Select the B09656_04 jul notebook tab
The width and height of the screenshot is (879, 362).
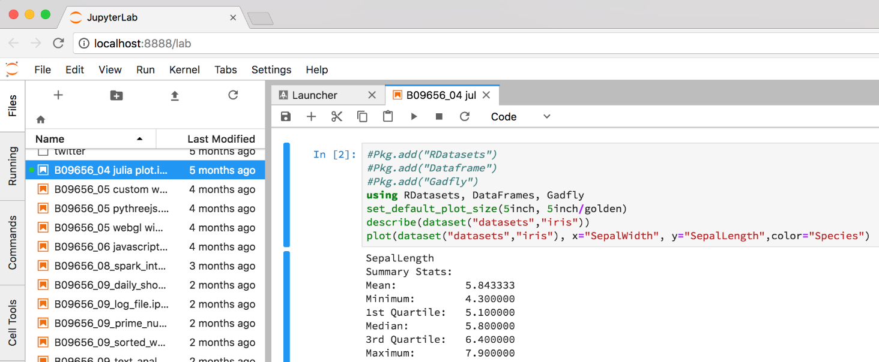pyautogui.click(x=442, y=95)
